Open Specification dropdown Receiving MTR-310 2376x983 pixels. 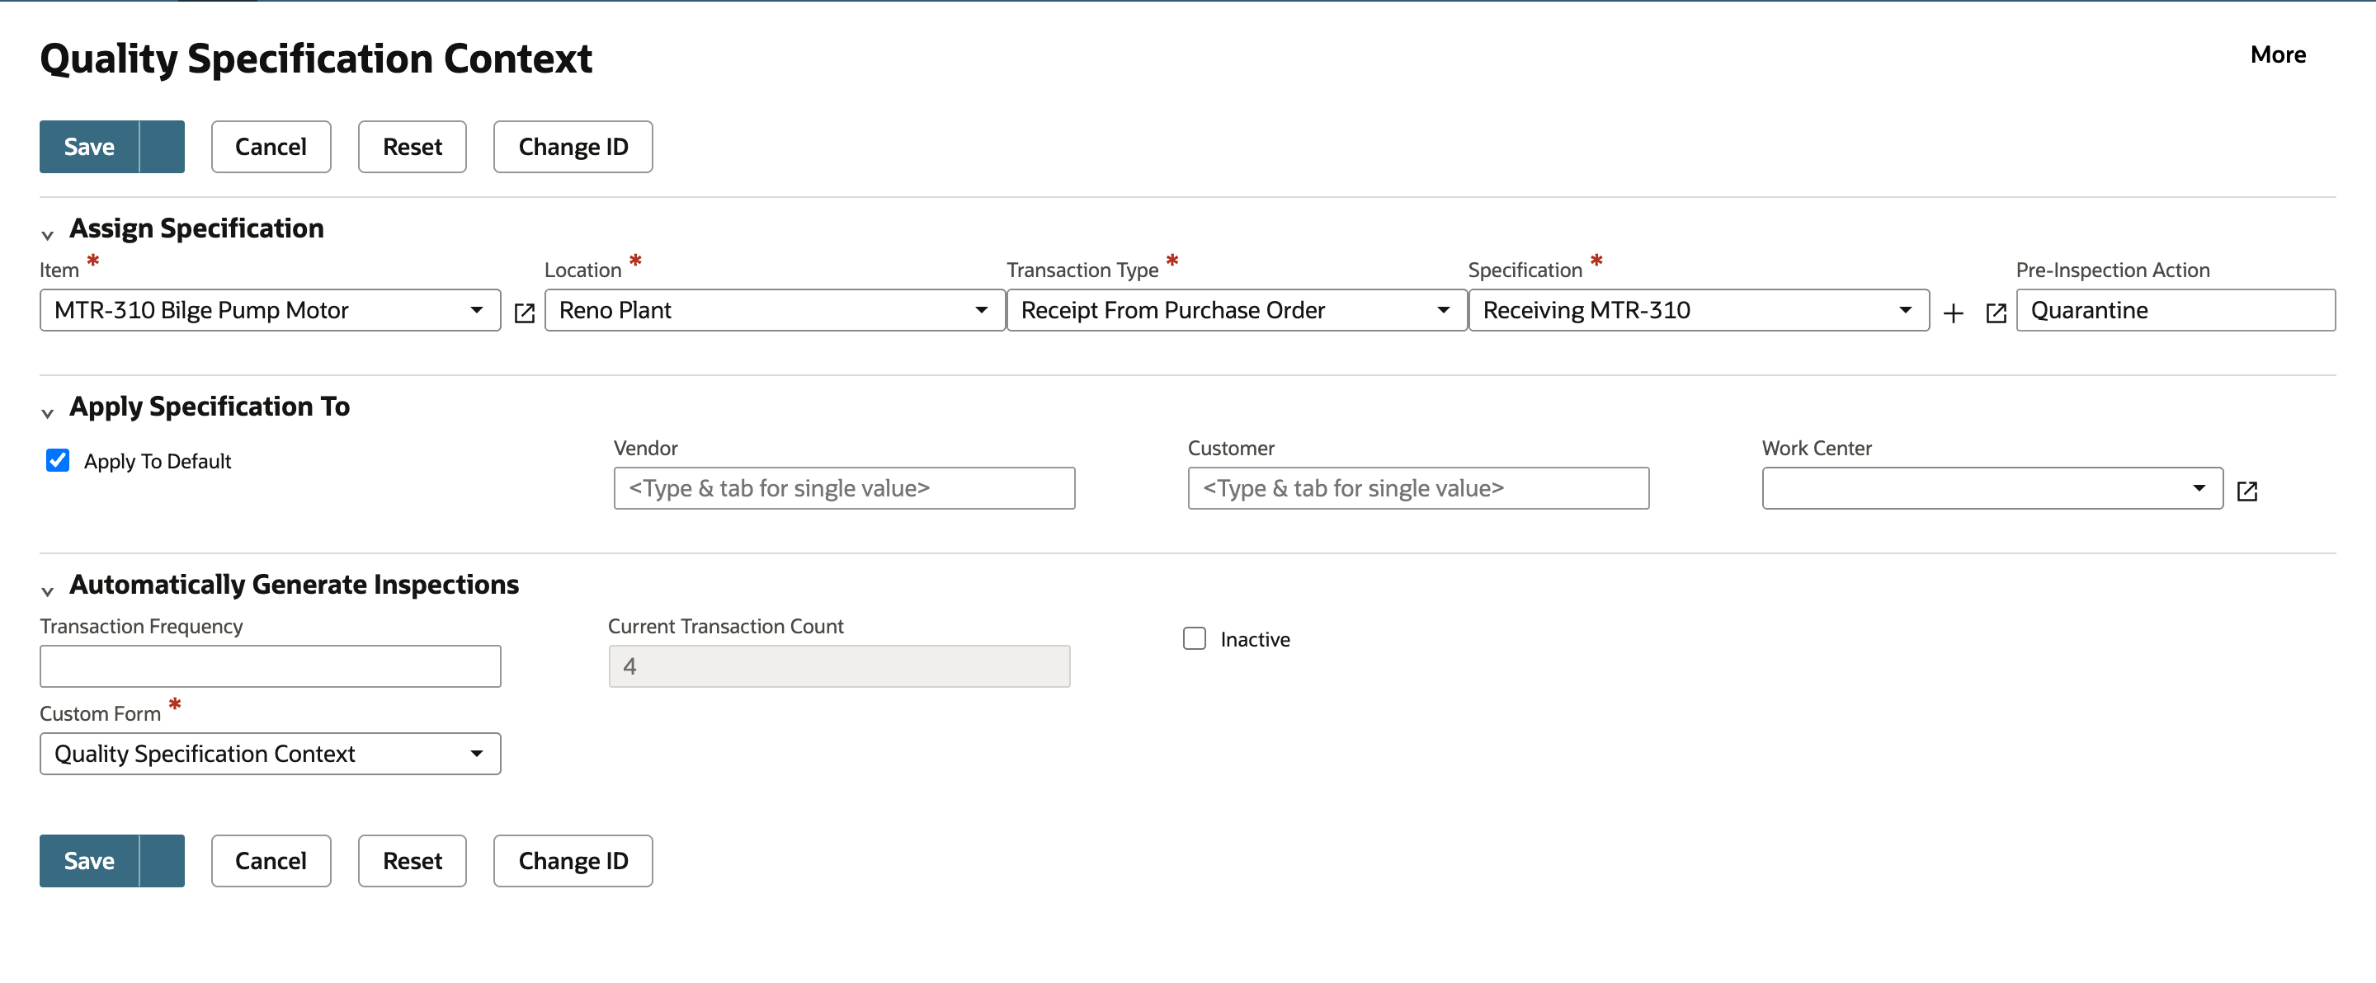1699,310
